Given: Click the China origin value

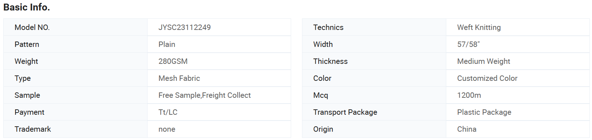Looking at the screenshot, I should point(467,129).
